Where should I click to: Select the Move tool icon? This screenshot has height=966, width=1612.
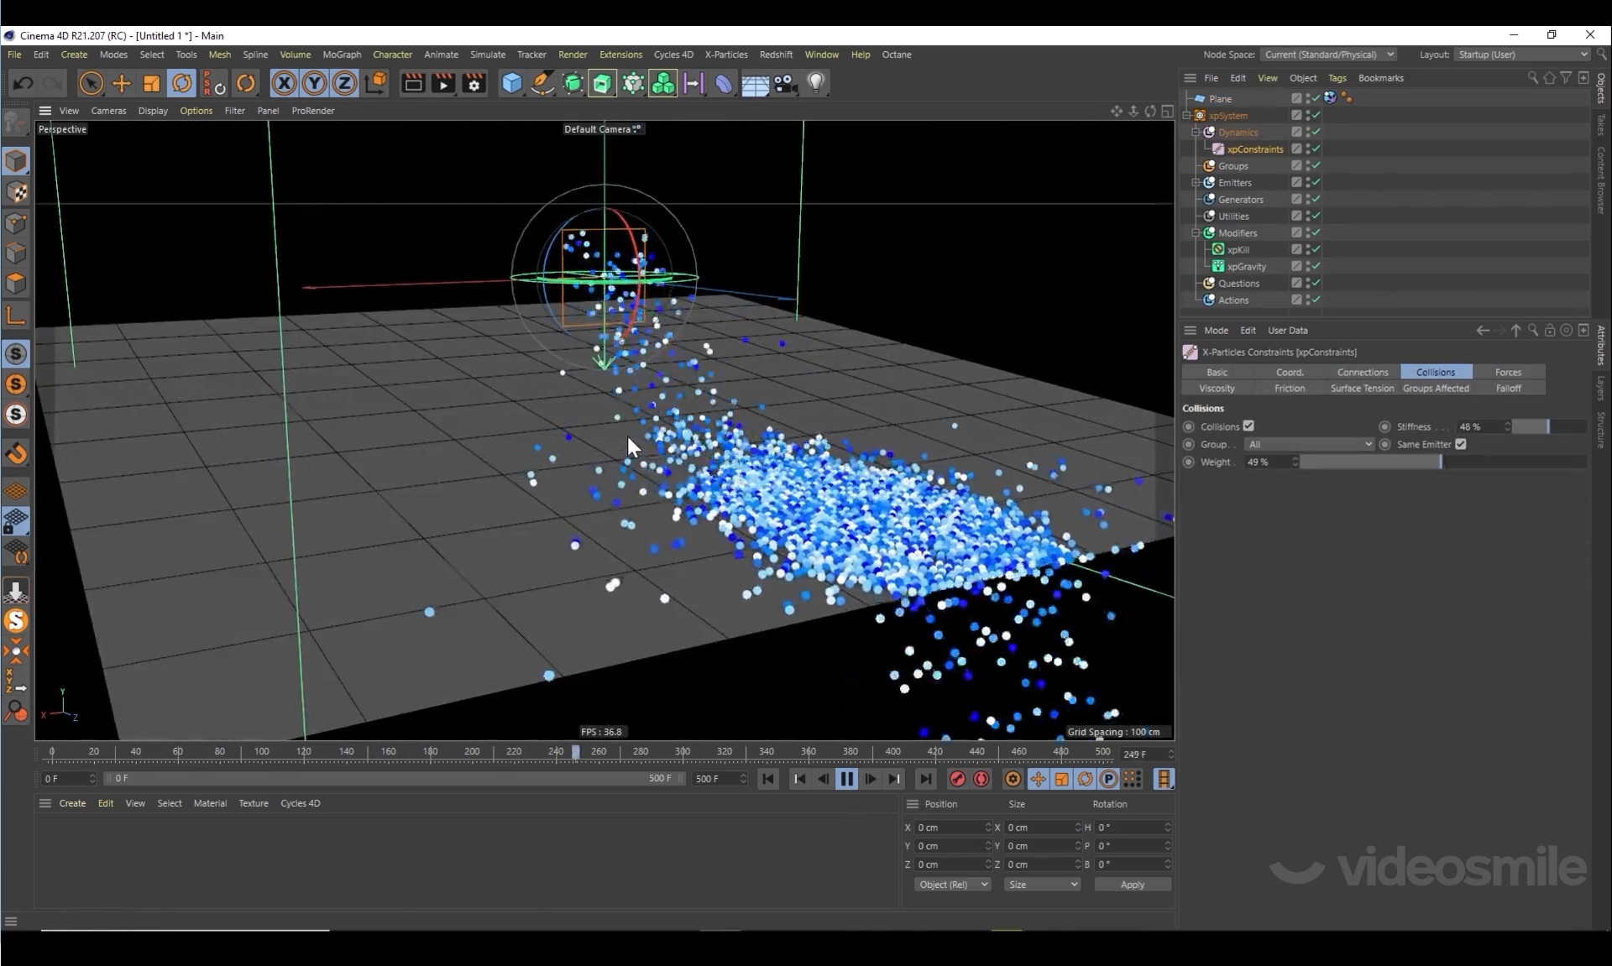[122, 83]
